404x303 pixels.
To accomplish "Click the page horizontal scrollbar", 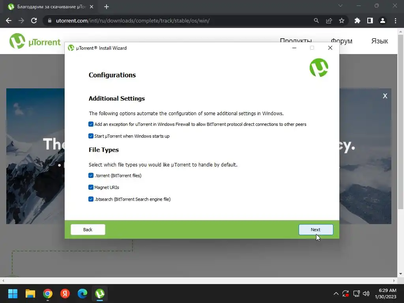I will pyautogui.click(x=198, y=281).
